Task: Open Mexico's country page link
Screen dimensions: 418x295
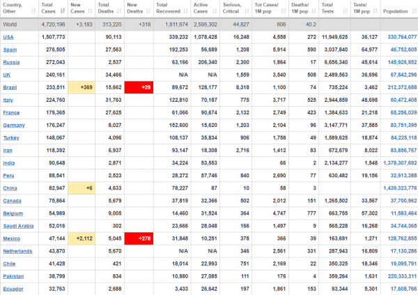Action: pos(11,239)
